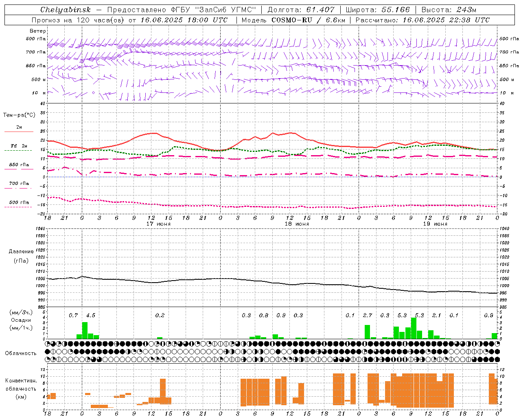This screenshot has width=521, height=417.
Task: Click the Широта: 55.166 latitude value
Action: click(x=377, y=10)
